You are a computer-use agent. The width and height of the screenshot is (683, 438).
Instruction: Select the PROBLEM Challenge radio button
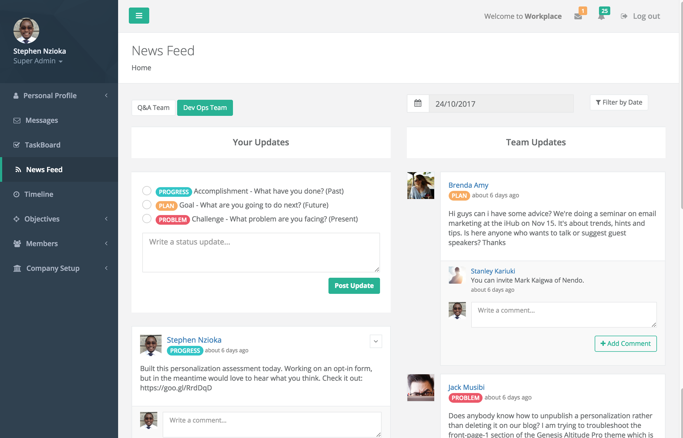pos(147,219)
